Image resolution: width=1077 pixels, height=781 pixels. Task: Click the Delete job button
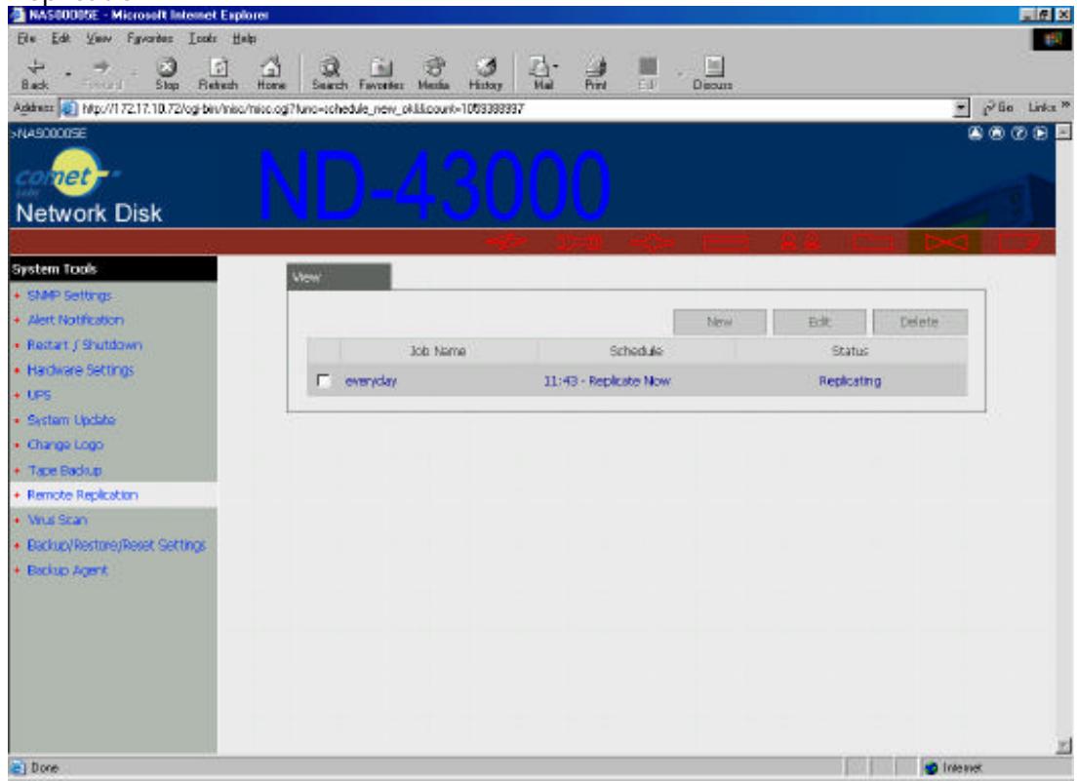[920, 322]
